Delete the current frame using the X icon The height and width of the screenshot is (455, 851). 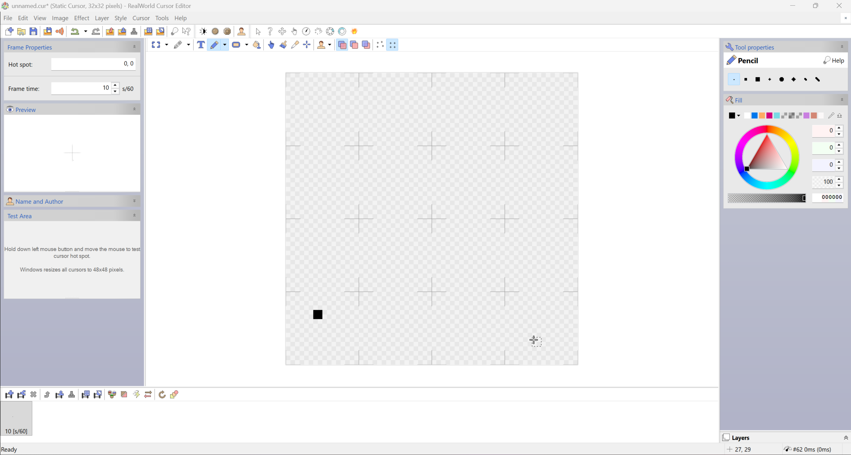pyautogui.click(x=34, y=394)
